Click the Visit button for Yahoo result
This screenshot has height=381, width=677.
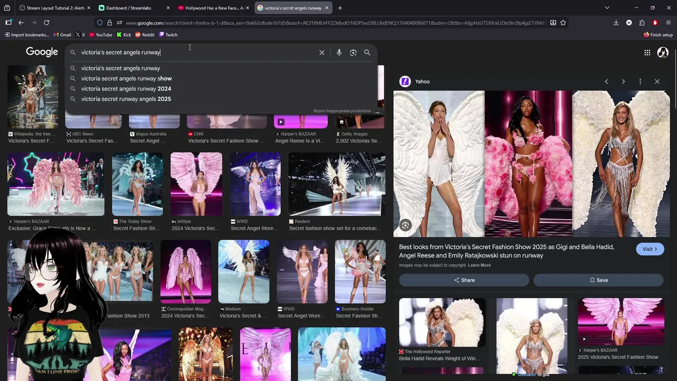pyautogui.click(x=649, y=249)
